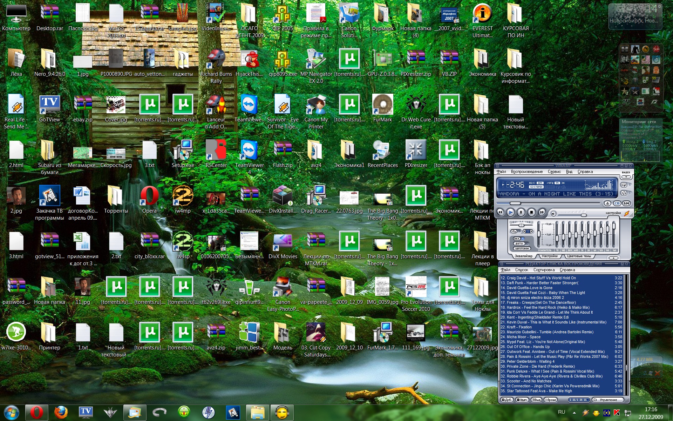Click Winamp play button
Viewport: 673px width, 421px height.
pyautogui.click(x=511, y=212)
